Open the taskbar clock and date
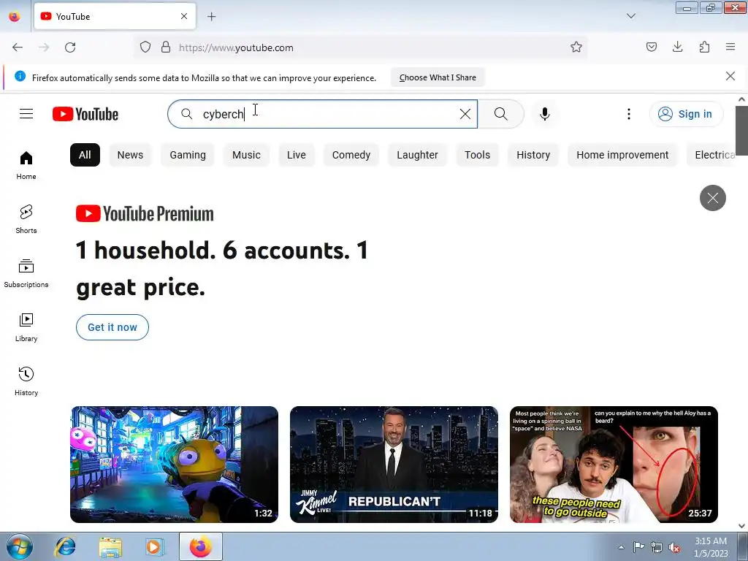The image size is (748, 561). coord(711,547)
